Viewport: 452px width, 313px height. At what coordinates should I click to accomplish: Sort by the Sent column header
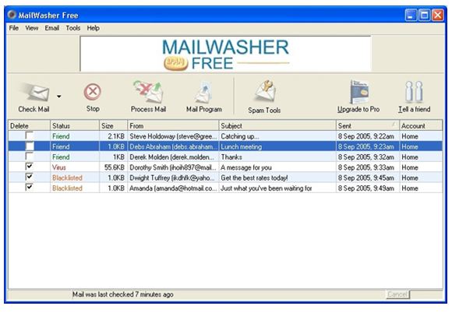(x=368, y=125)
